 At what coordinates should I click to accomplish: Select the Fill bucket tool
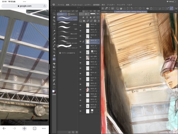(54, 64)
